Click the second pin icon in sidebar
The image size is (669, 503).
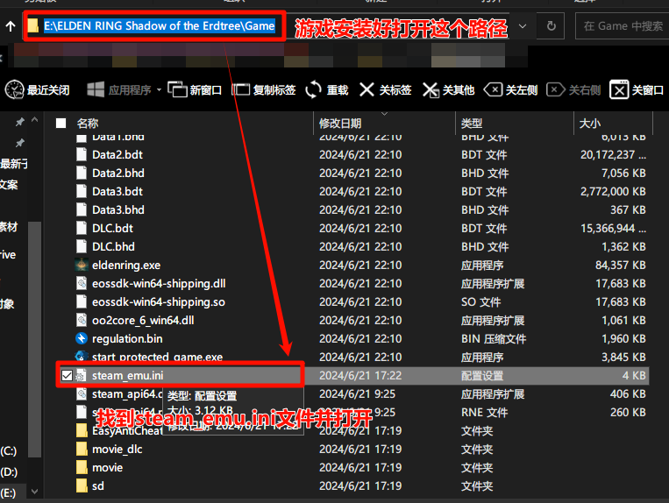[x=19, y=143]
